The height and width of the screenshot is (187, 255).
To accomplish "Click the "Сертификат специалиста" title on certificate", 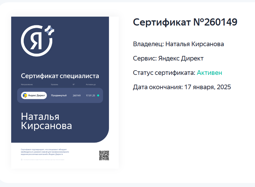I will coord(60,76).
